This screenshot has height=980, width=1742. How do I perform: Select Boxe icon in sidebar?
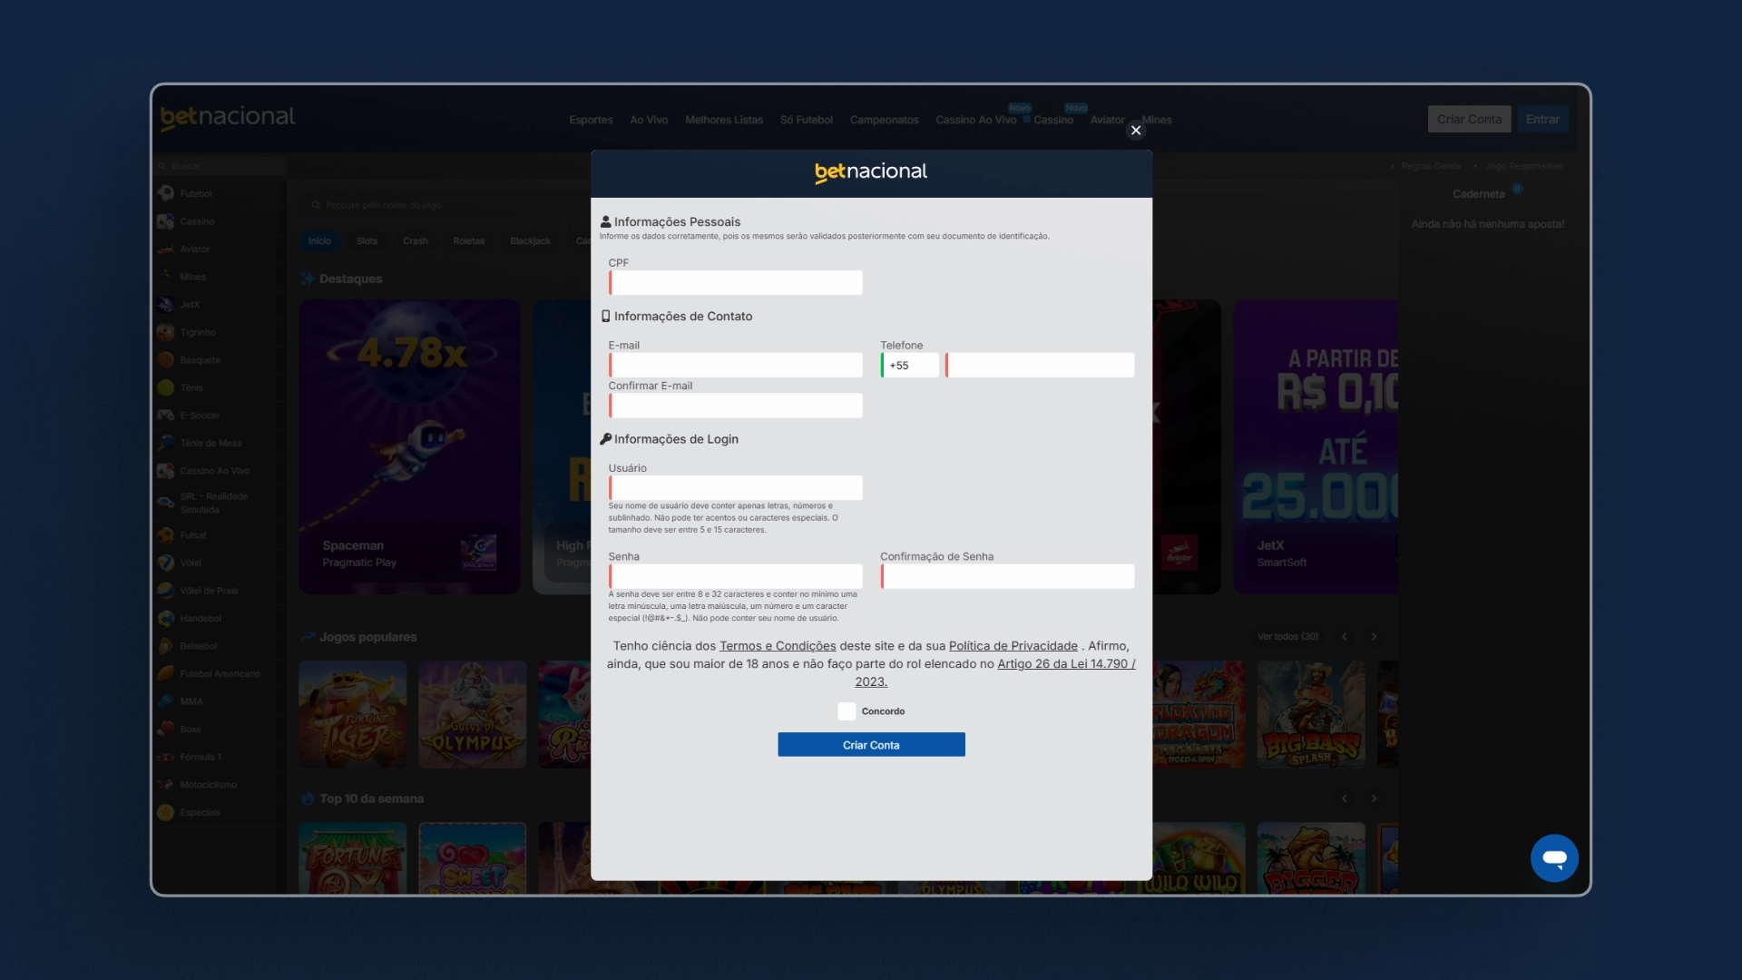click(x=165, y=729)
